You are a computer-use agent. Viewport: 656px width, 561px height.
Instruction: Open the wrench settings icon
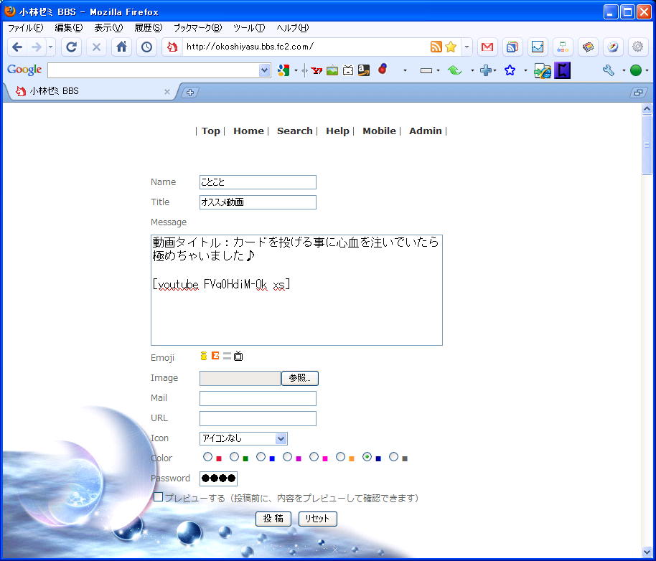609,70
